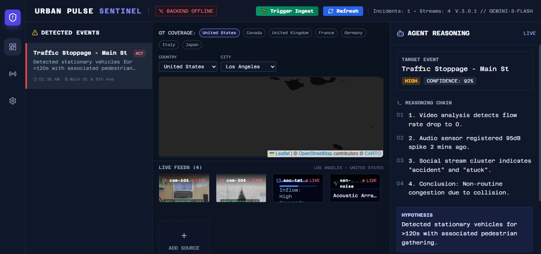Click the dark map view
This screenshot has width=541, height=254.
click(x=271, y=117)
